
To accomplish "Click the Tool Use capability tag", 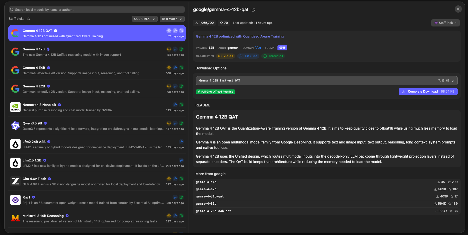I will point(248,56).
